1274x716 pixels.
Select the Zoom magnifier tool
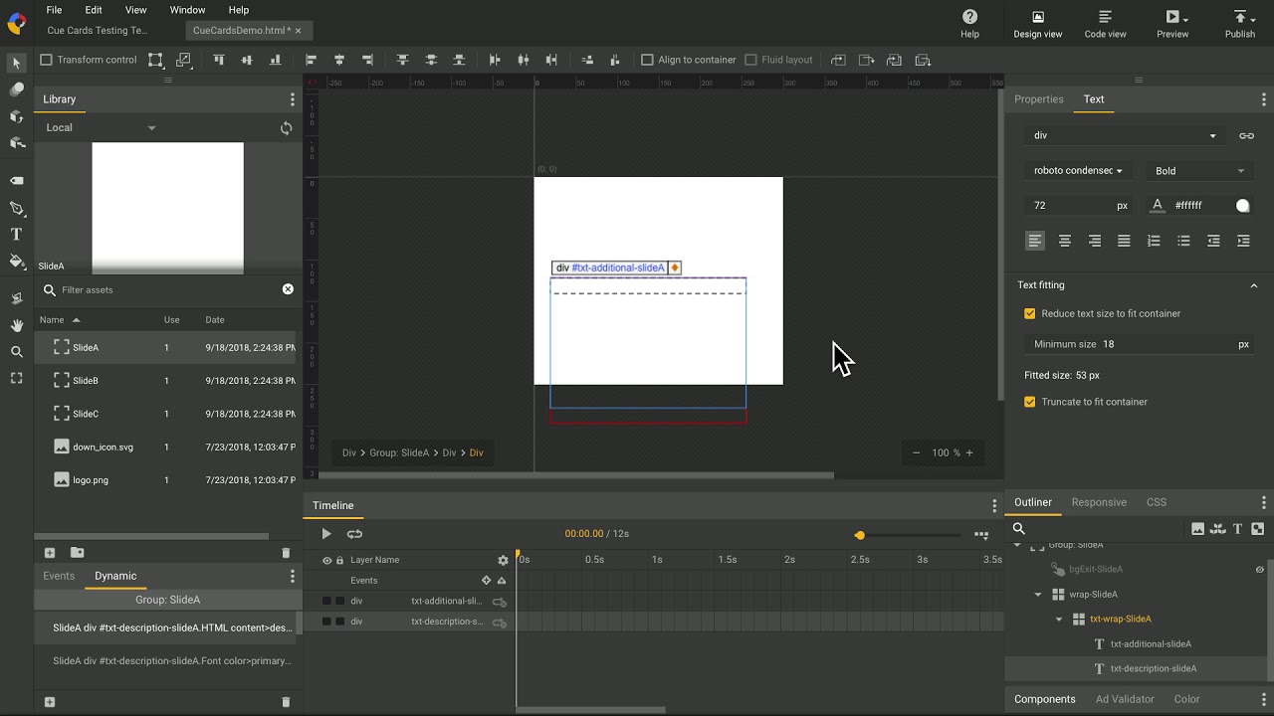16,352
